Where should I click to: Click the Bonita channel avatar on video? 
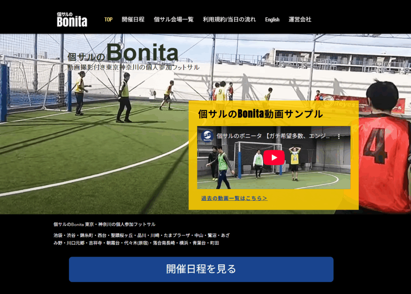tap(207, 136)
